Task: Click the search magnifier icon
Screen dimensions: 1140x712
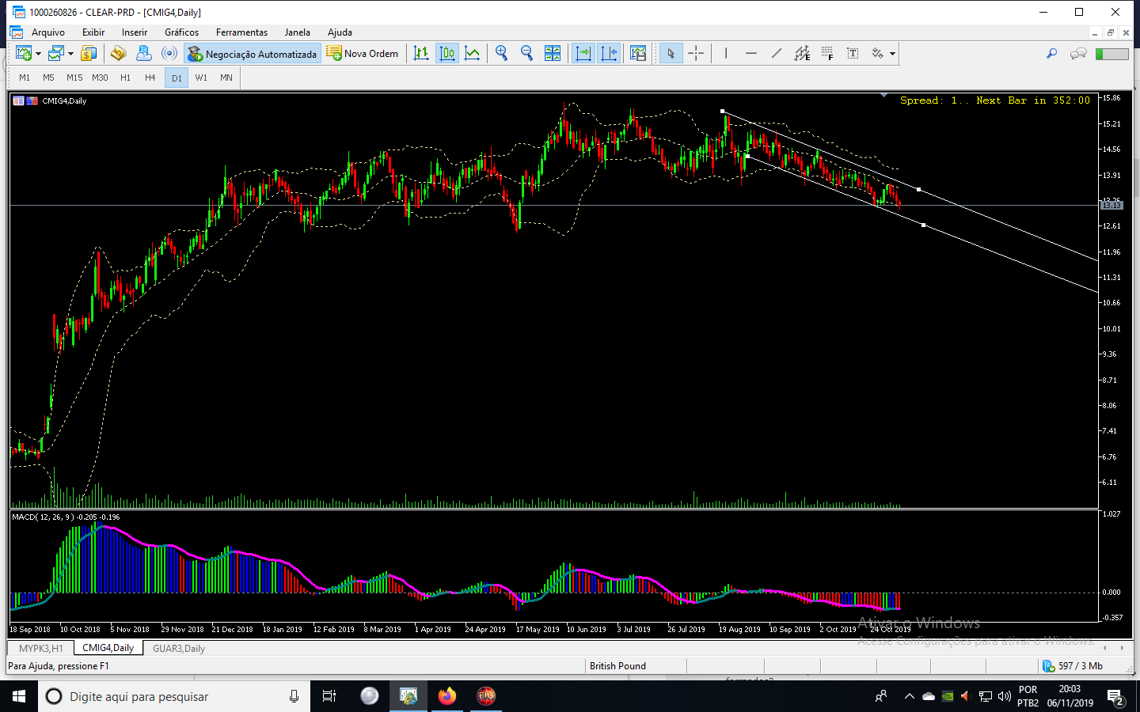Action: [1051, 54]
